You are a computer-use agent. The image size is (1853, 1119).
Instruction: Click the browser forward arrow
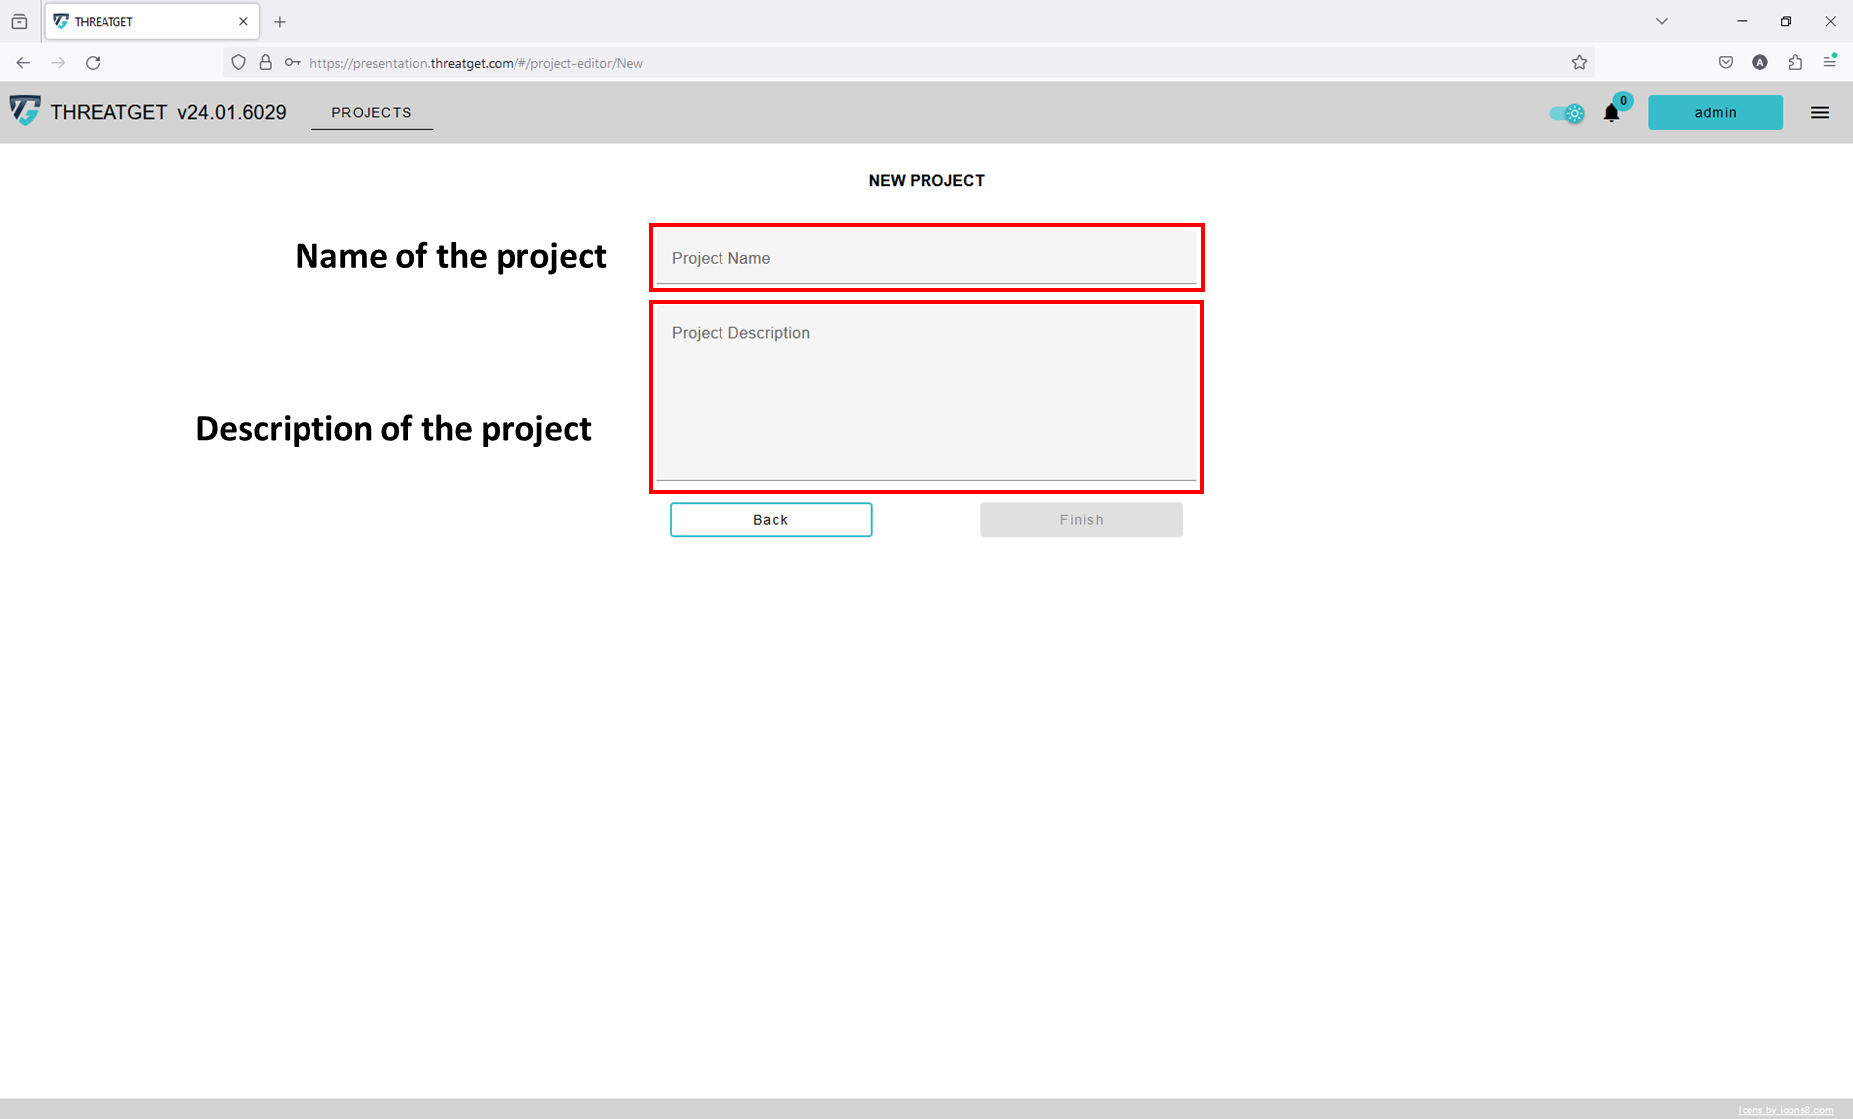[x=58, y=63]
